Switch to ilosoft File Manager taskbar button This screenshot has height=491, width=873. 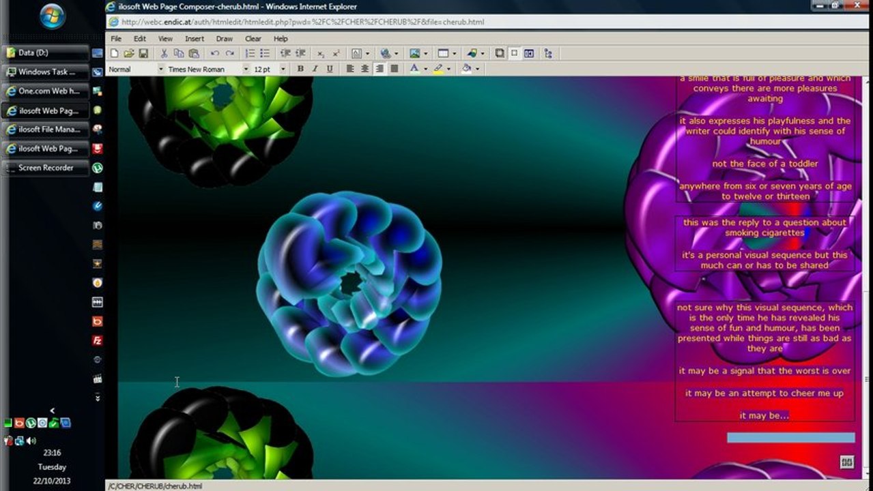tap(46, 129)
